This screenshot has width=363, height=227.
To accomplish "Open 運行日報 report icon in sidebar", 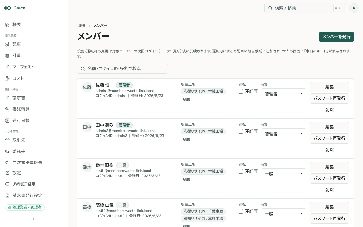I will click(x=7, y=121).
